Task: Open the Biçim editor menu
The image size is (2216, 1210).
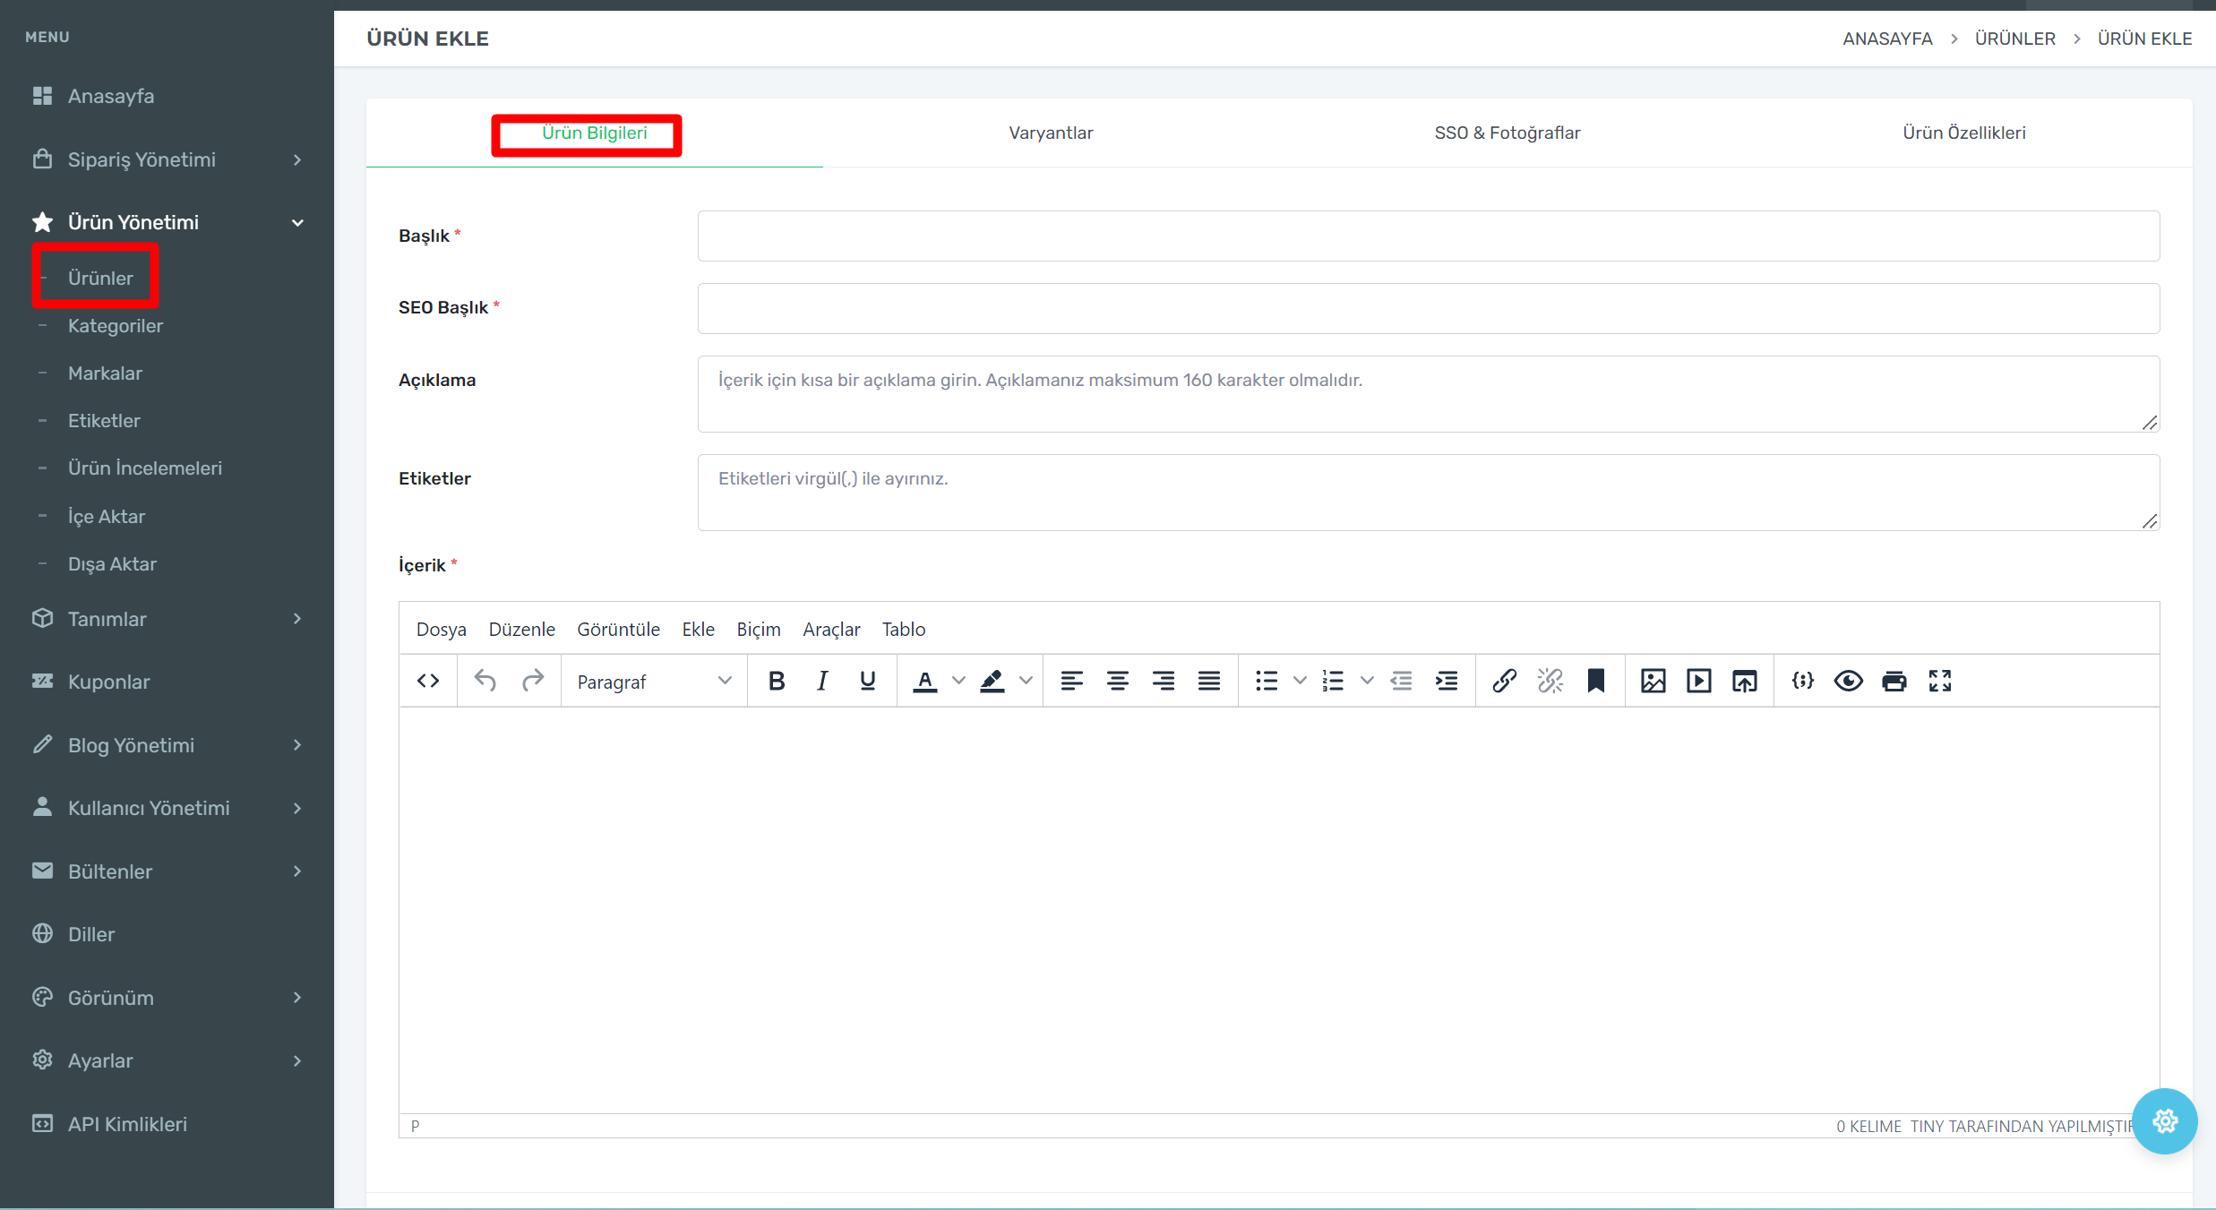Action: click(758, 630)
